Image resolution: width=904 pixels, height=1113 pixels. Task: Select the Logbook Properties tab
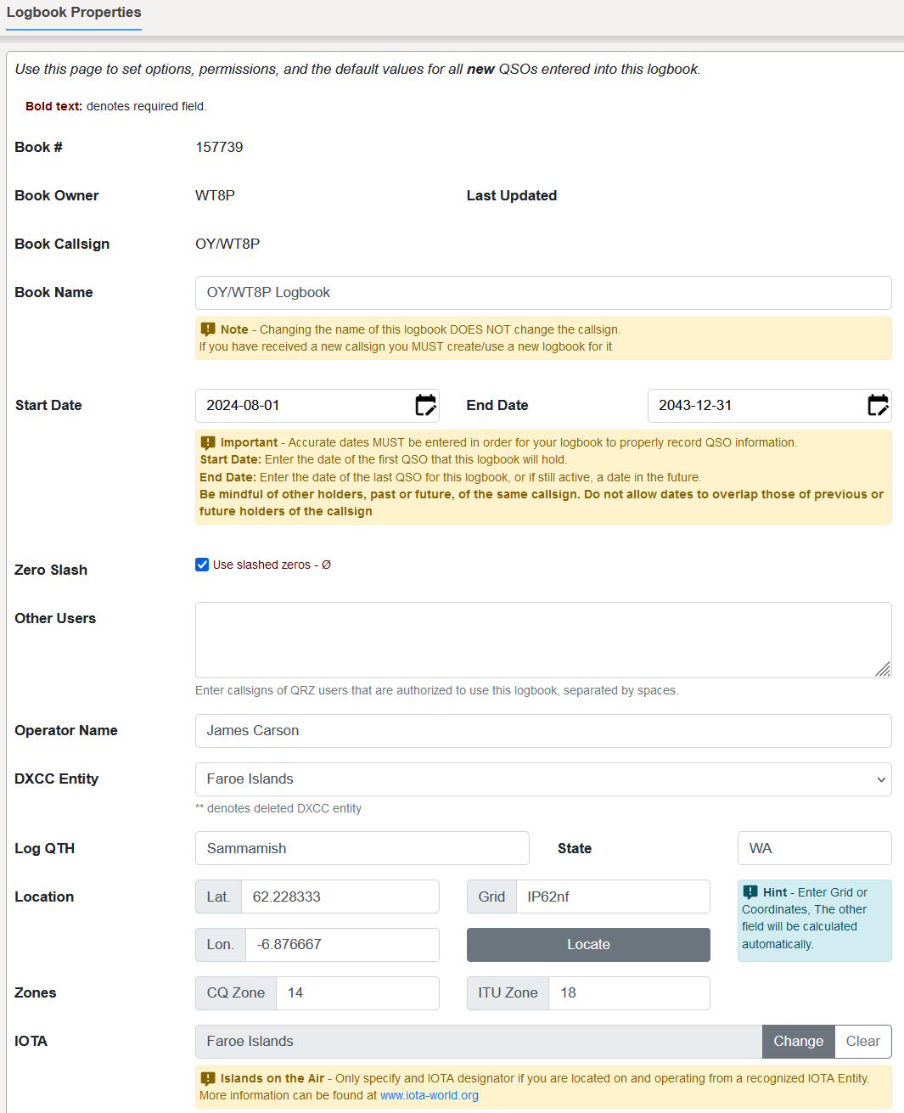coord(74,12)
